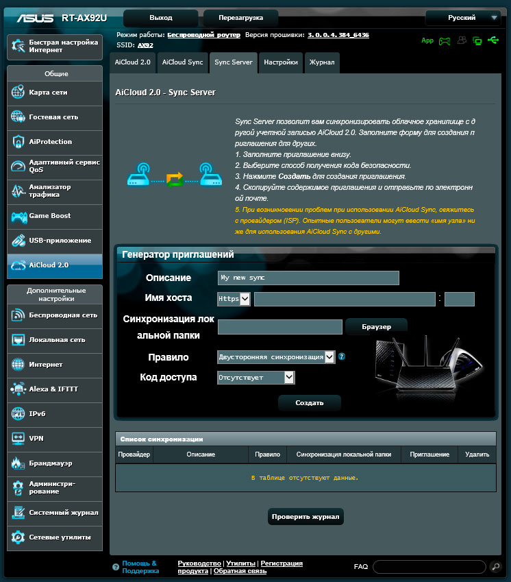Open the Network Map (Карта сети) icon
This screenshot has width=511, height=582.
[x=18, y=92]
